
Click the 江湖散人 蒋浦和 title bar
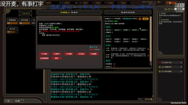pyautogui.click(x=69, y=12)
